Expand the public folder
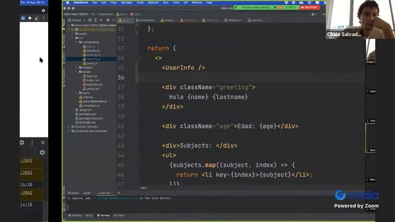 [x=73, y=33]
